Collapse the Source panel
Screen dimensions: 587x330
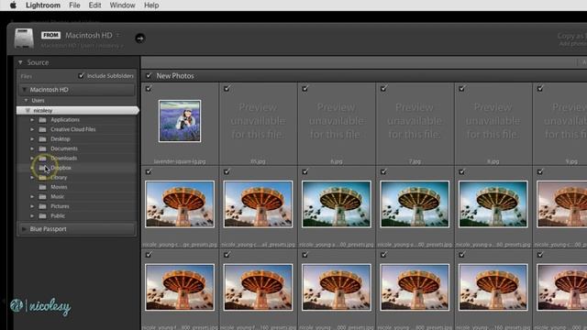[x=20, y=62]
